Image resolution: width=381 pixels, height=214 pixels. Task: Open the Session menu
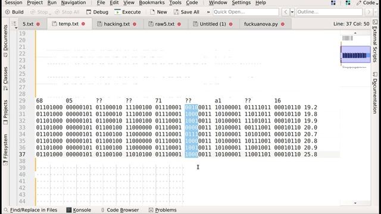[x=13, y=2]
